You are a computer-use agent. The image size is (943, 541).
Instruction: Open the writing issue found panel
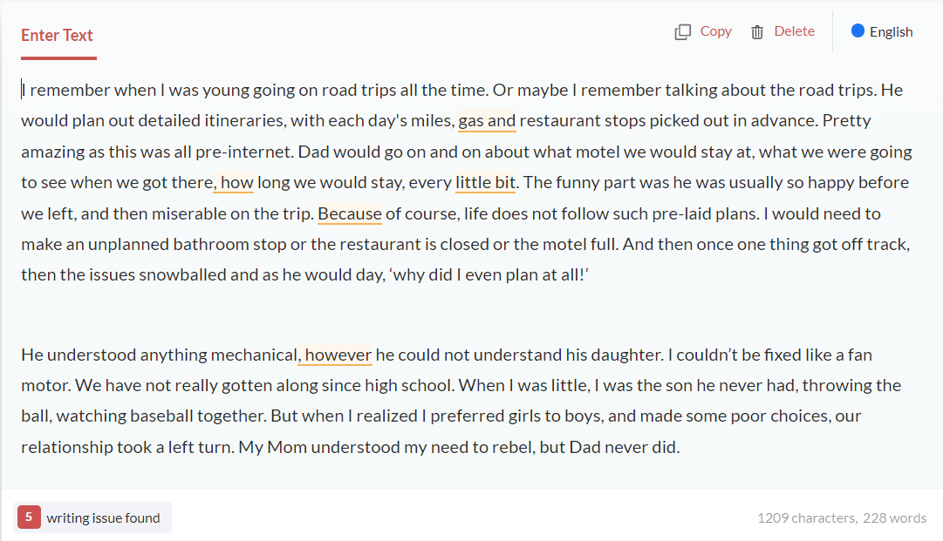[x=103, y=518]
